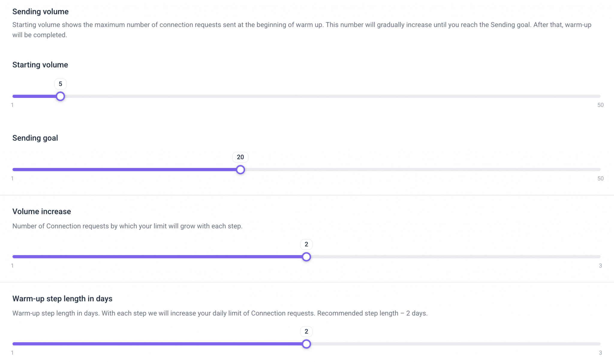Click the Sending volume heading
614x362 pixels.
coord(40,12)
